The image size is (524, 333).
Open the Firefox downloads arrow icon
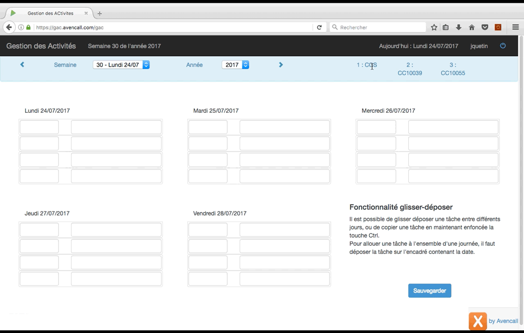tap(458, 27)
